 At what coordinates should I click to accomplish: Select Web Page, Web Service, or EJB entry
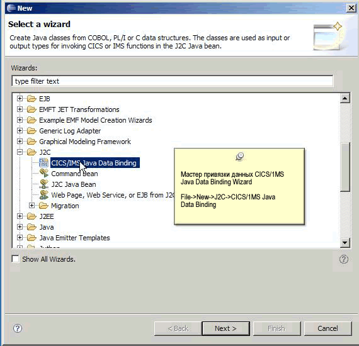(x=113, y=195)
